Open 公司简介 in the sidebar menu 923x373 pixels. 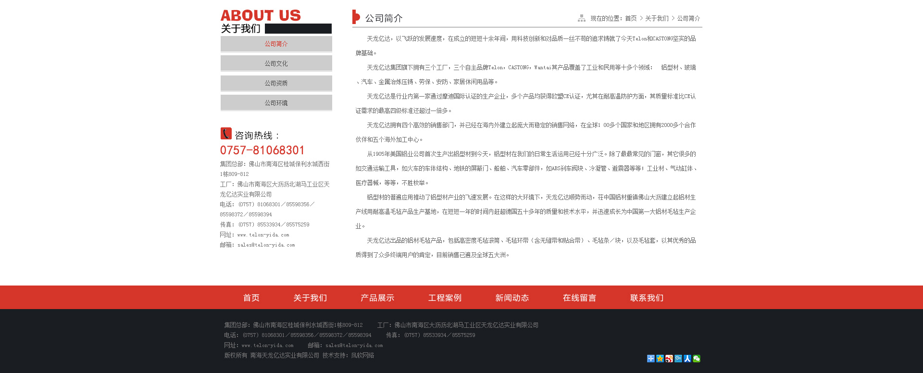tap(276, 44)
